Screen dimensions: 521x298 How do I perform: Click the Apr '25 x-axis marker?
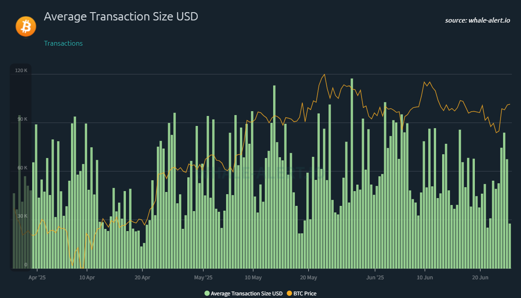(37, 278)
